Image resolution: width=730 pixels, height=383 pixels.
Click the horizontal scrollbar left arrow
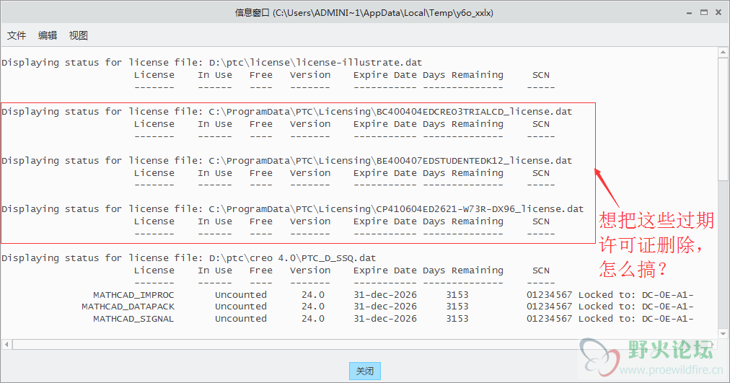tap(6, 344)
